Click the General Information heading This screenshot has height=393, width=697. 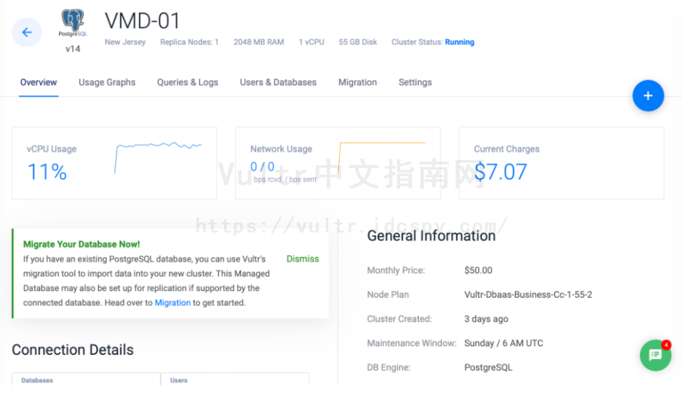coord(431,236)
